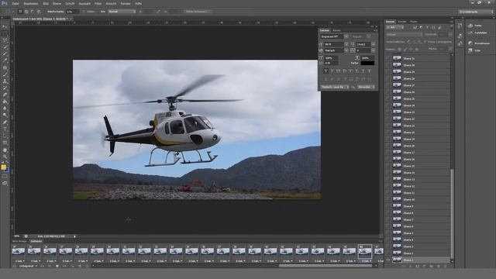Select the Brush tool

(5, 74)
